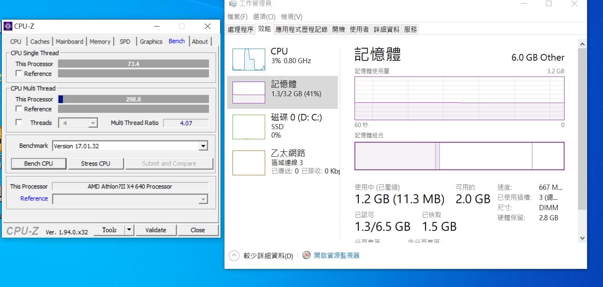
Task: Click Task Manager scrollbar down arrow
Action: (582, 238)
